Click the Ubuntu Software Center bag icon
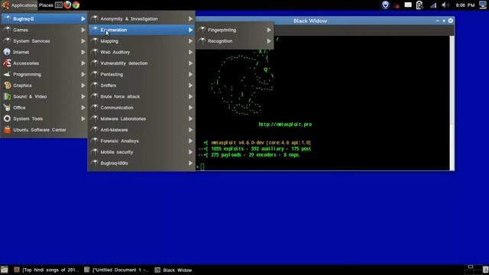 7,130
